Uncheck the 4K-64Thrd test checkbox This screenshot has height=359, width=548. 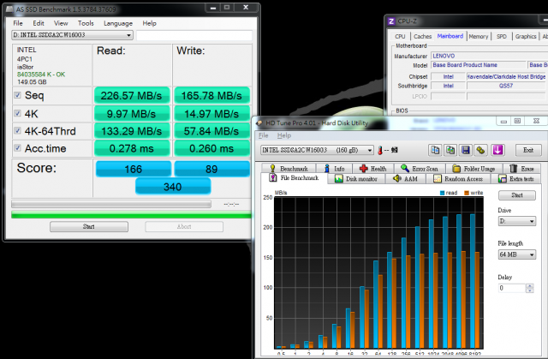point(17,130)
